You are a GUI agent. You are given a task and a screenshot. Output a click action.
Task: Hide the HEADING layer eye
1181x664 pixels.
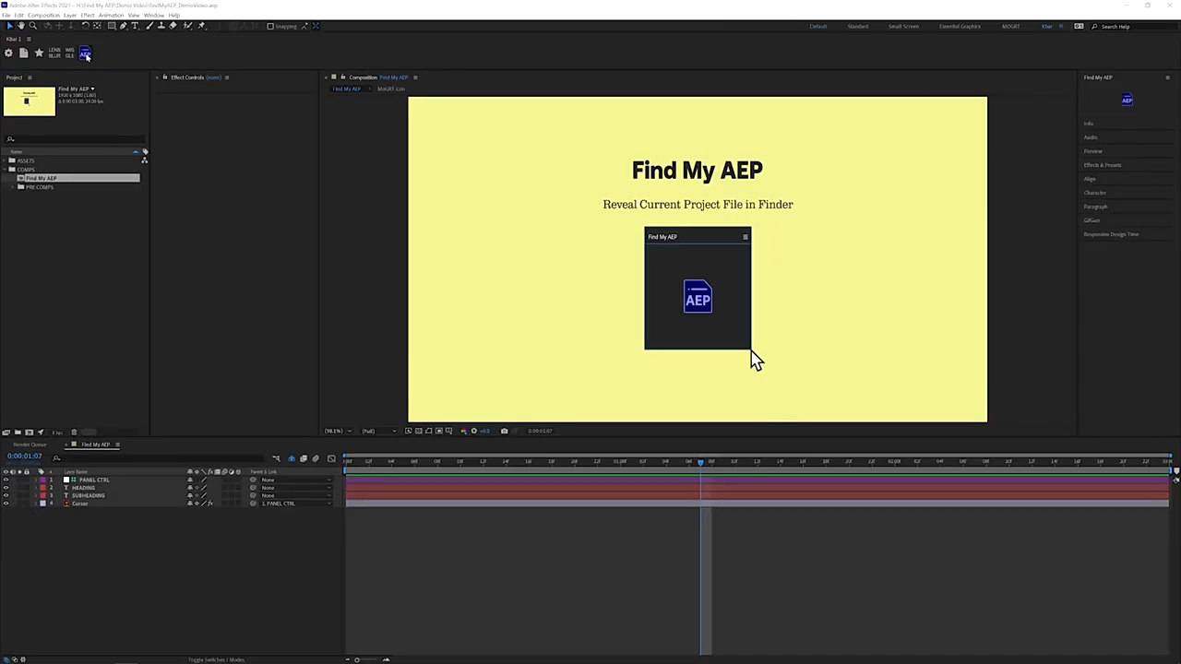pyautogui.click(x=6, y=488)
